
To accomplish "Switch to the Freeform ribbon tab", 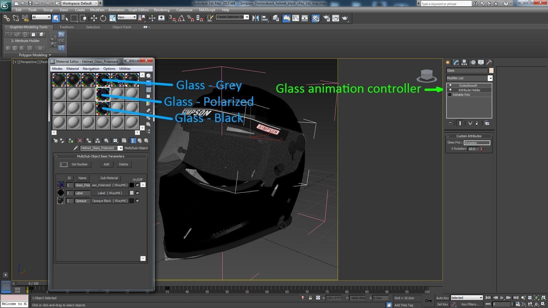I will tap(67, 27).
